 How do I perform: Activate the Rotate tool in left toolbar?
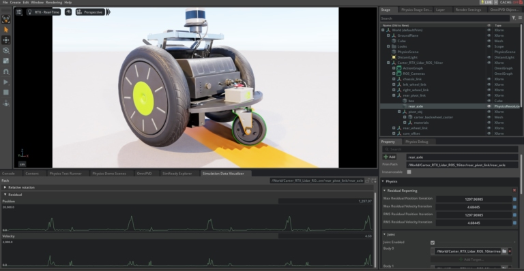point(5,50)
